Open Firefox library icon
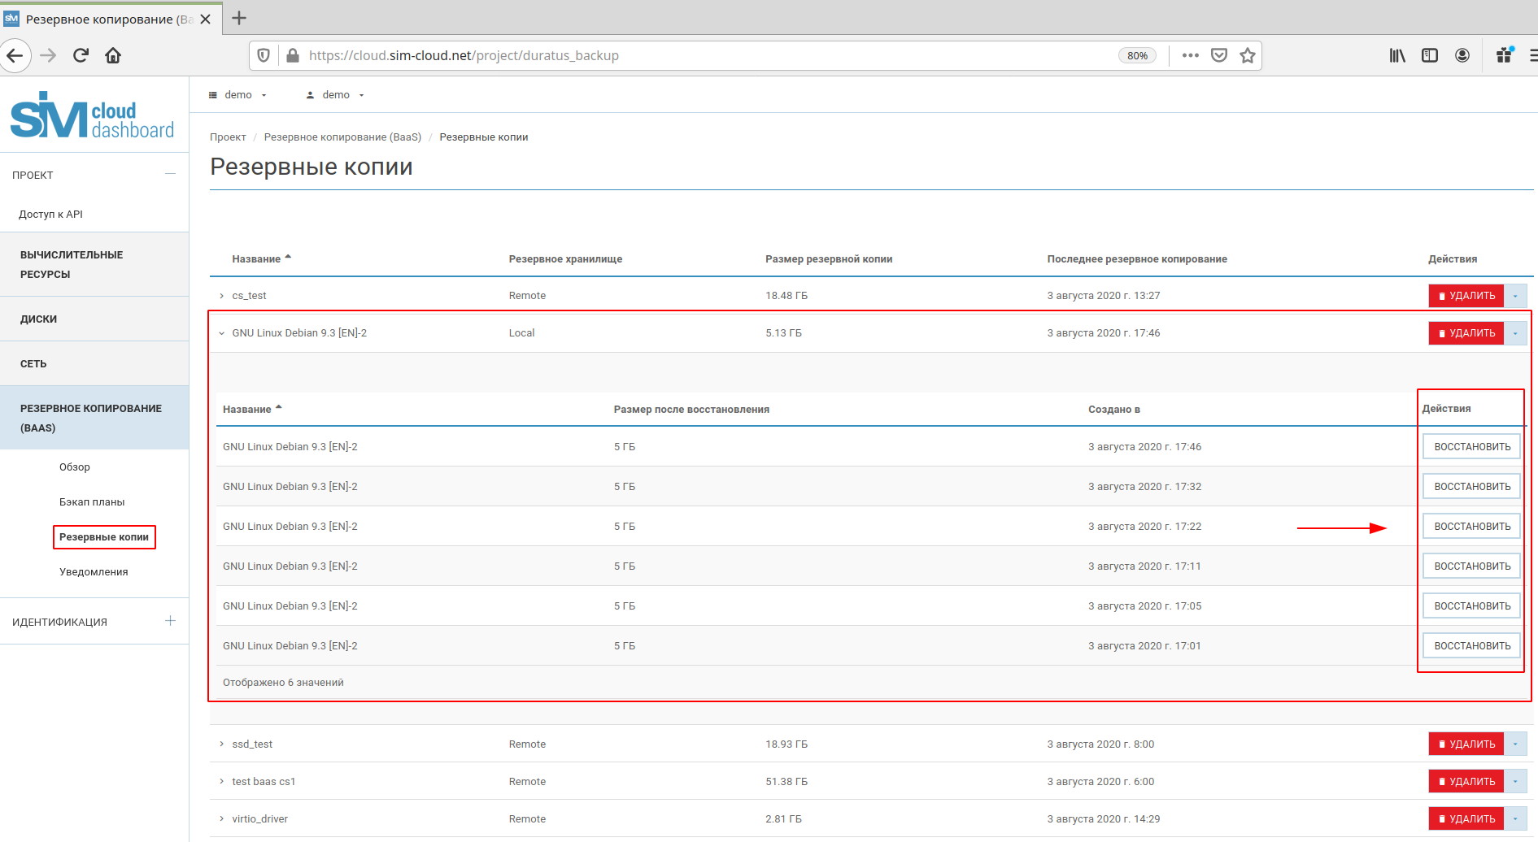This screenshot has height=842, width=1538. pyautogui.click(x=1396, y=55)
